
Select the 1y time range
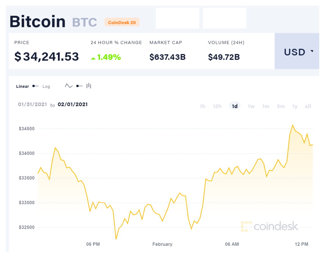295,106
